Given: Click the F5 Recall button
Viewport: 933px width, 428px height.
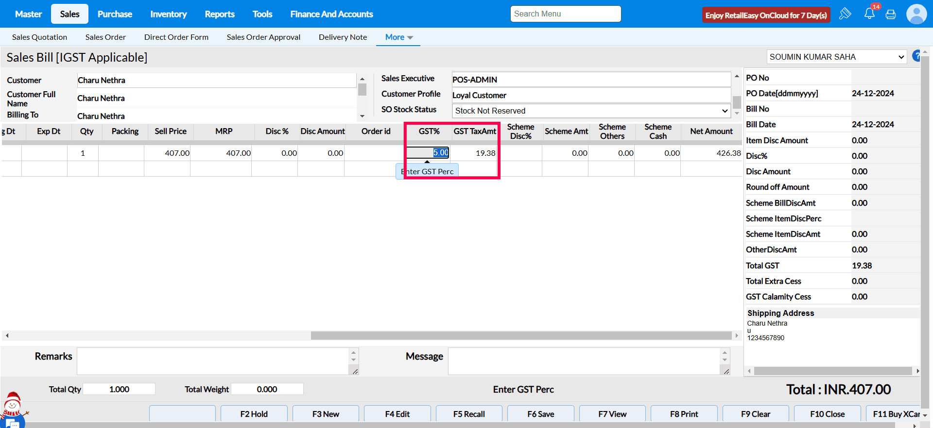Looking at the screenshot, I should pos(469,414).
